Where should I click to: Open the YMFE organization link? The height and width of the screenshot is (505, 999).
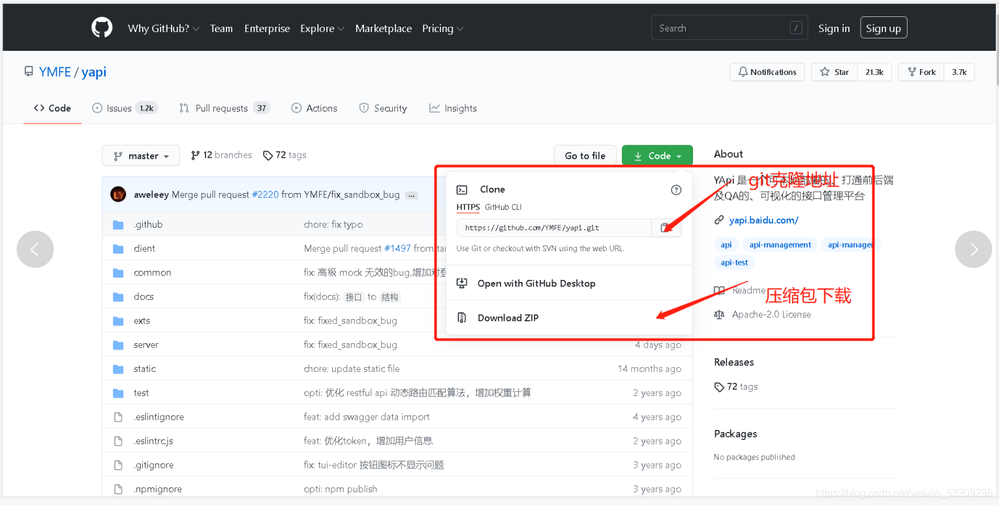pyautogui.click(x=55, y=72)
